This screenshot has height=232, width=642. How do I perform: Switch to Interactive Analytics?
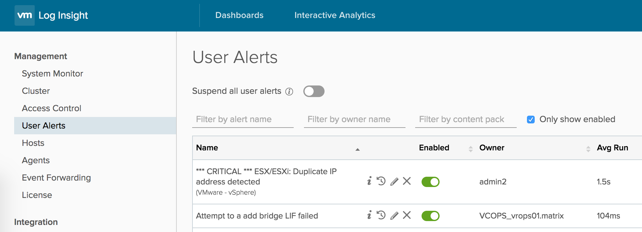[334, 15]
